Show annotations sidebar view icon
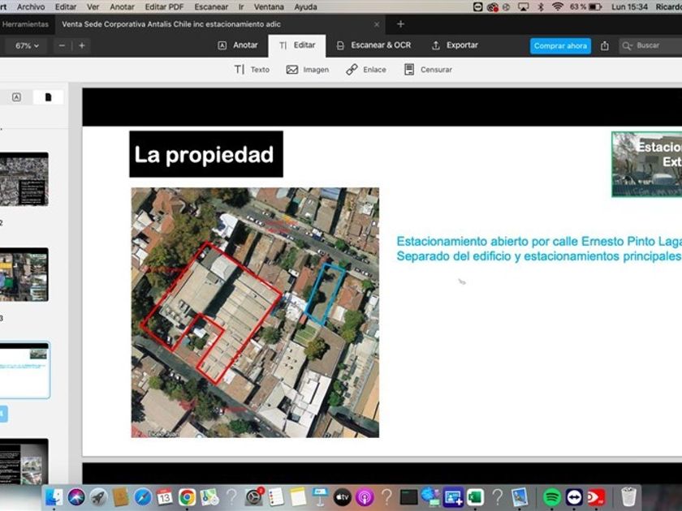Image resolution: width=682 pixels, height=511 pixels. click(16, 97)
